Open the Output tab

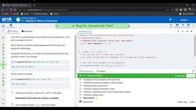click(101, 71)
